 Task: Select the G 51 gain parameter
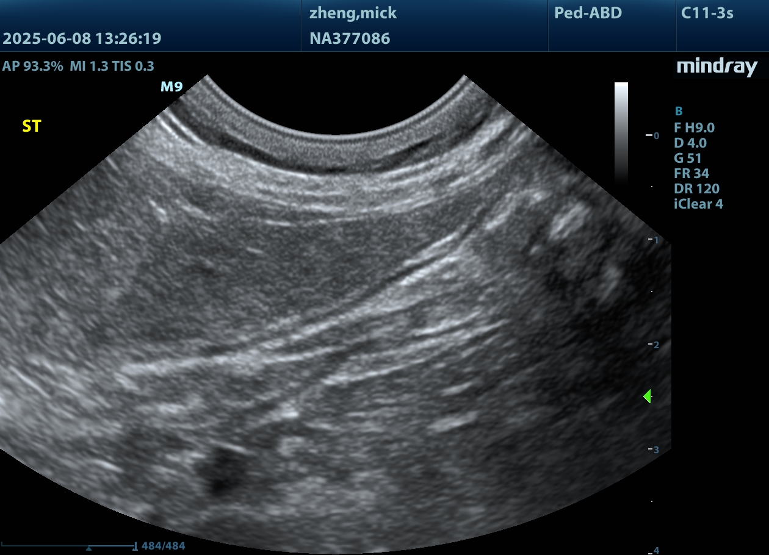(x=688, y=158)
